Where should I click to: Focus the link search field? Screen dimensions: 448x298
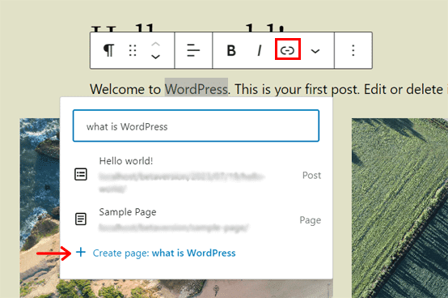[x=196, y=126]
